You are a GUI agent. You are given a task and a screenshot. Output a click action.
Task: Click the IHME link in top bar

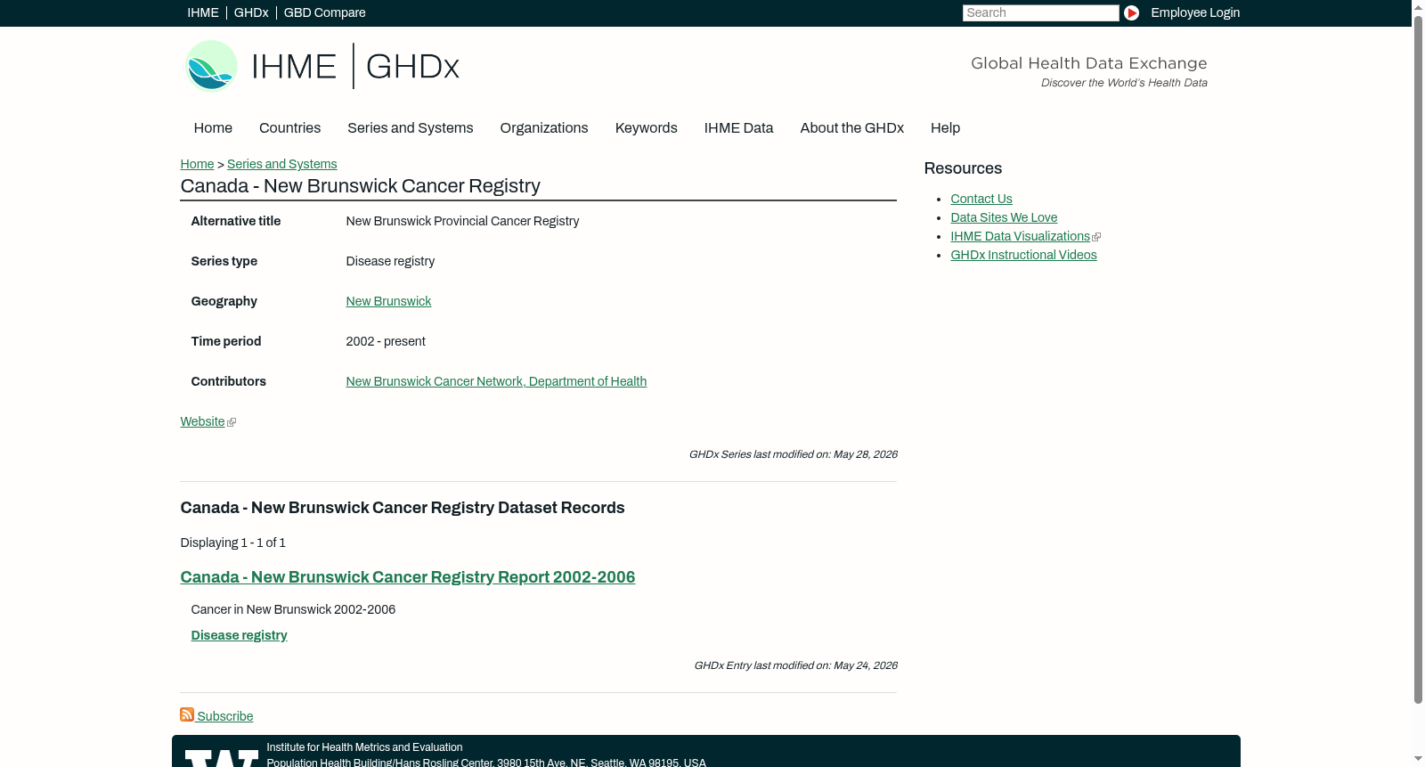point(203,12)
